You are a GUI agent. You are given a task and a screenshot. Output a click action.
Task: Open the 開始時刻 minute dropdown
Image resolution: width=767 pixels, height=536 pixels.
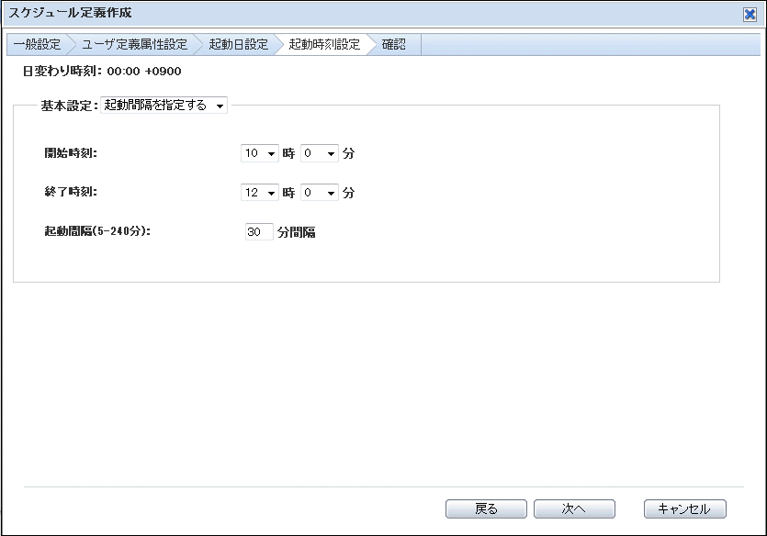pos(320,153)
